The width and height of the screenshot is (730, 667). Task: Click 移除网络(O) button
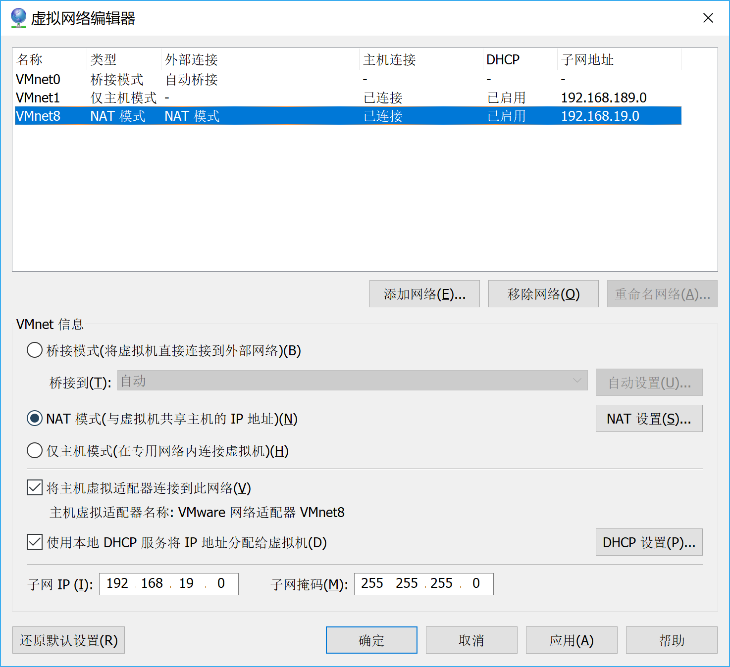pyautogui.click(x=543, y=294)
